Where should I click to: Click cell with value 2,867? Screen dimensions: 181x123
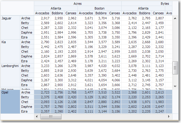pos(43,85)
